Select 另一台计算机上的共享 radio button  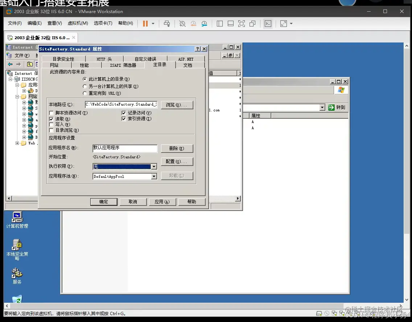click(x=85, y=86)
